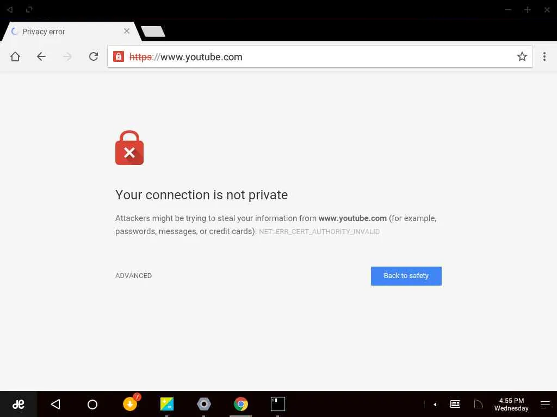The image size is (557, 417).
Task: Open the notification panel lines icon
Action: [545, 405]
